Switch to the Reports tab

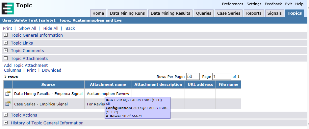(254, 13)
